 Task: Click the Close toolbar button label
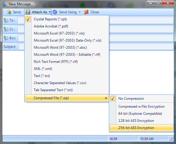tap(95, 12)
